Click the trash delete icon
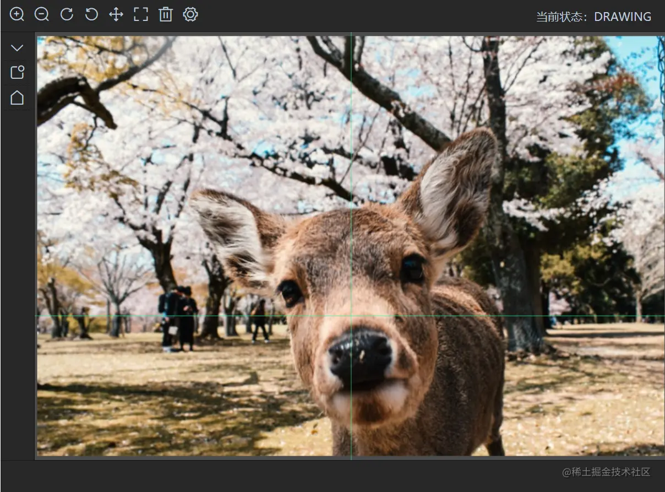The width and height of the screenshot is (665, 492). pos(166,14)
